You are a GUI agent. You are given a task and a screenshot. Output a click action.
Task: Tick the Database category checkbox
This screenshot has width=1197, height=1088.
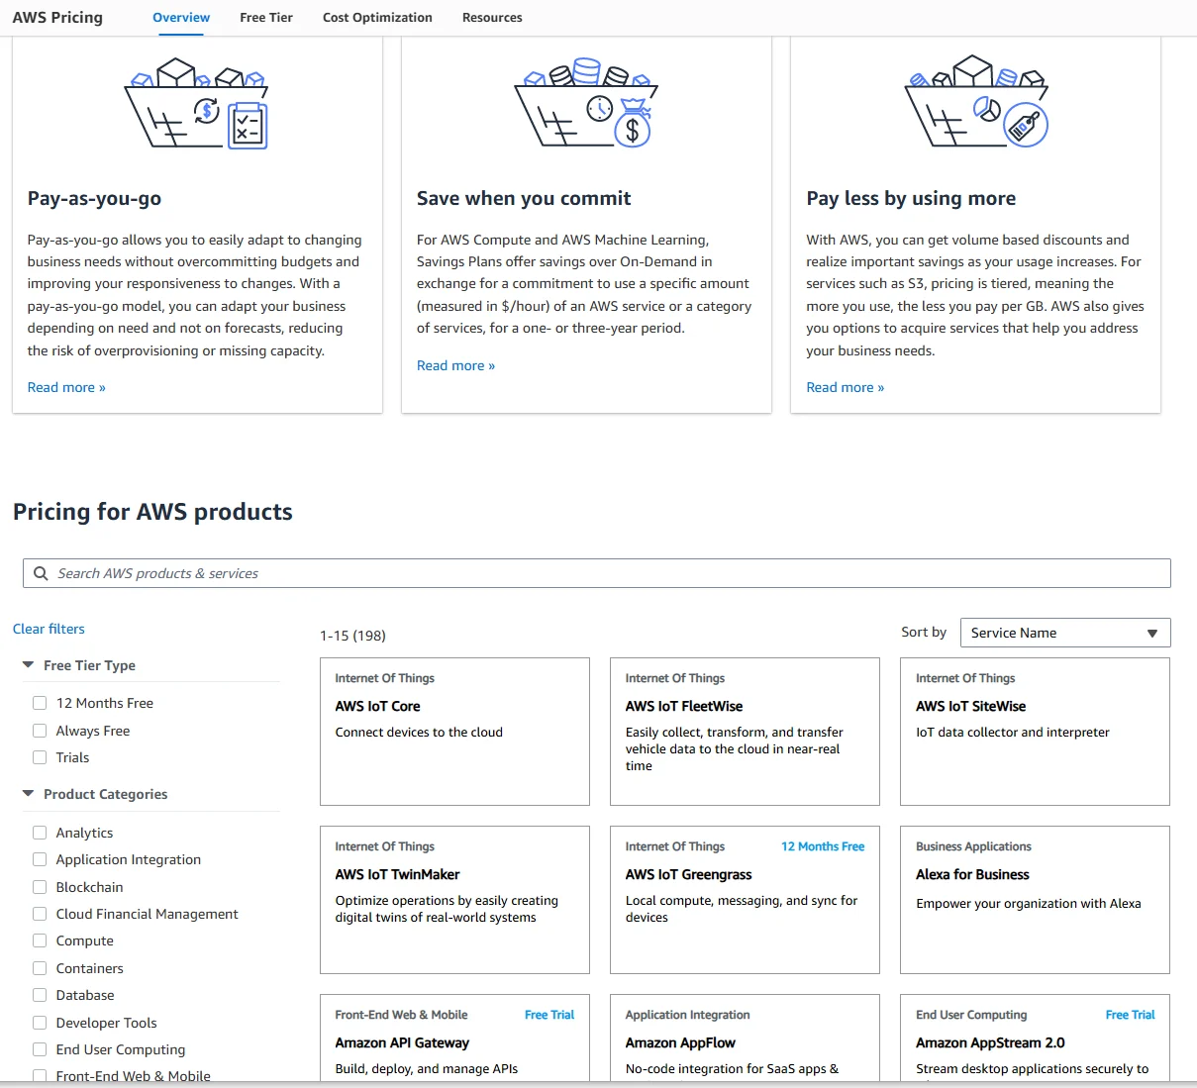point(40,995)
